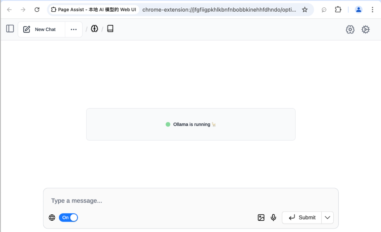Go back in browser history

pyautogui.click(x=9, y=10)
